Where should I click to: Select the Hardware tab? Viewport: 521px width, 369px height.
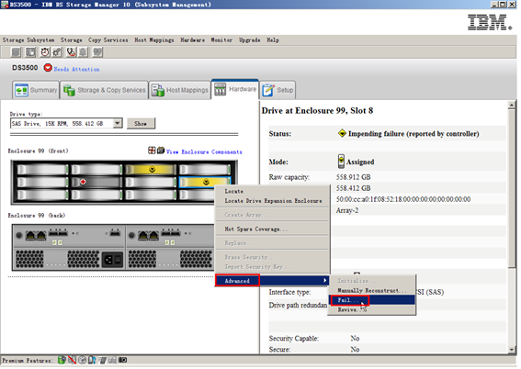(x=235, y=89)
